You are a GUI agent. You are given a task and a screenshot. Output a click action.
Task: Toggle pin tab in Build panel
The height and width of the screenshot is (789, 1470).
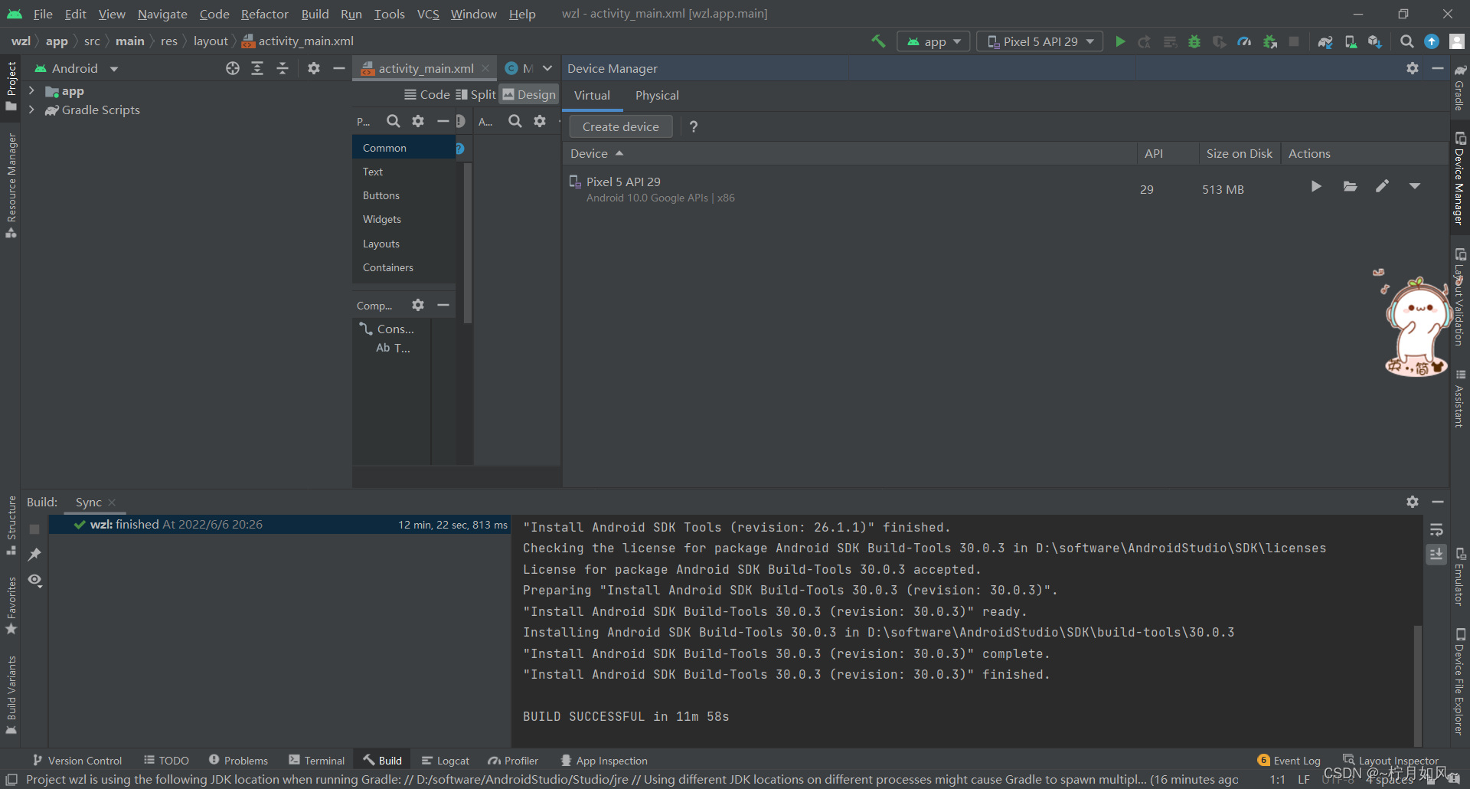pyautogui.click(x=34, y=554)
